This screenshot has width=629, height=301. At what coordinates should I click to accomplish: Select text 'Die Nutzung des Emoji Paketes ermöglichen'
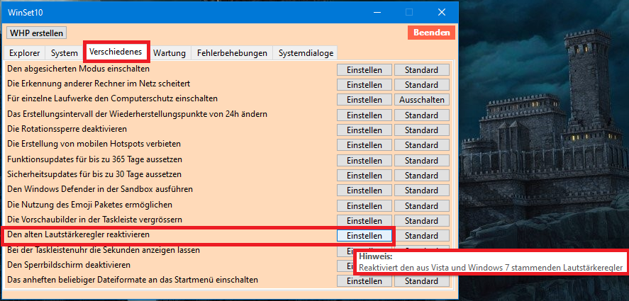point(90,205)
